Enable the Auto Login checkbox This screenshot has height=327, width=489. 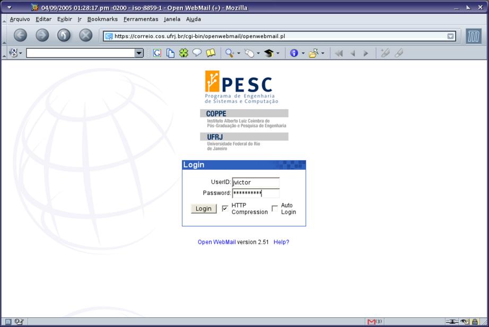click(275, 208)
